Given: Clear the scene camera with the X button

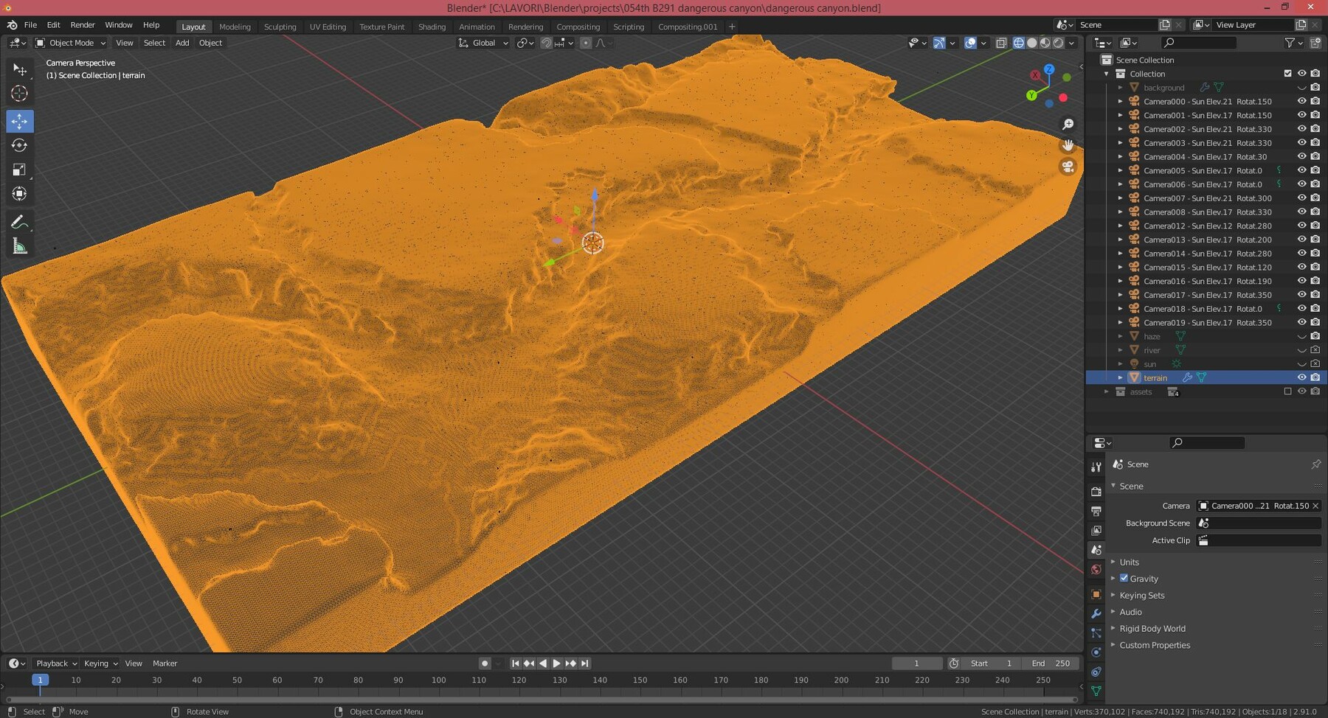Looking at the screenshot, I should click(1316, 506).
